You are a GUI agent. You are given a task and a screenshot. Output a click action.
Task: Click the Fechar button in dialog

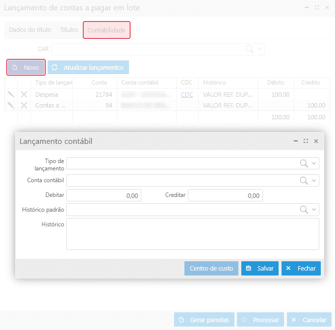pyautogui.click(x=301, y=269)
